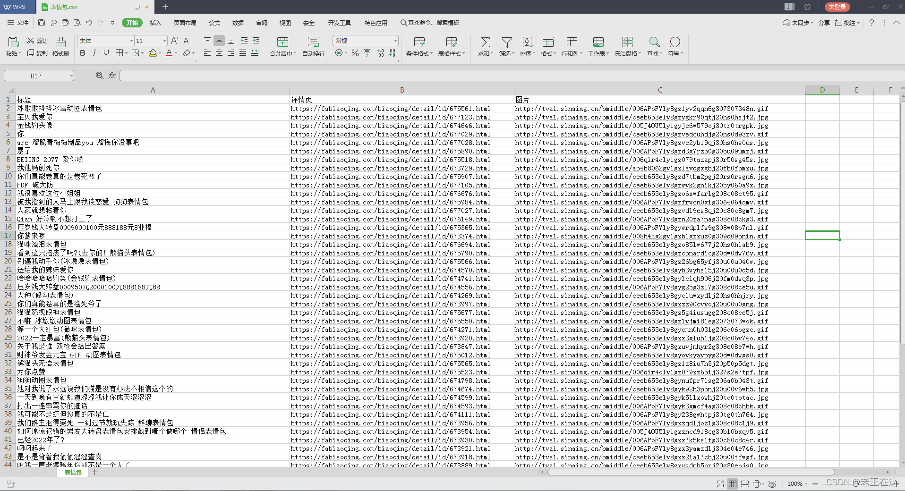Click the conditional formatting icon
The height and width of the screenshot is (491, 905).
tap(419, 42)
